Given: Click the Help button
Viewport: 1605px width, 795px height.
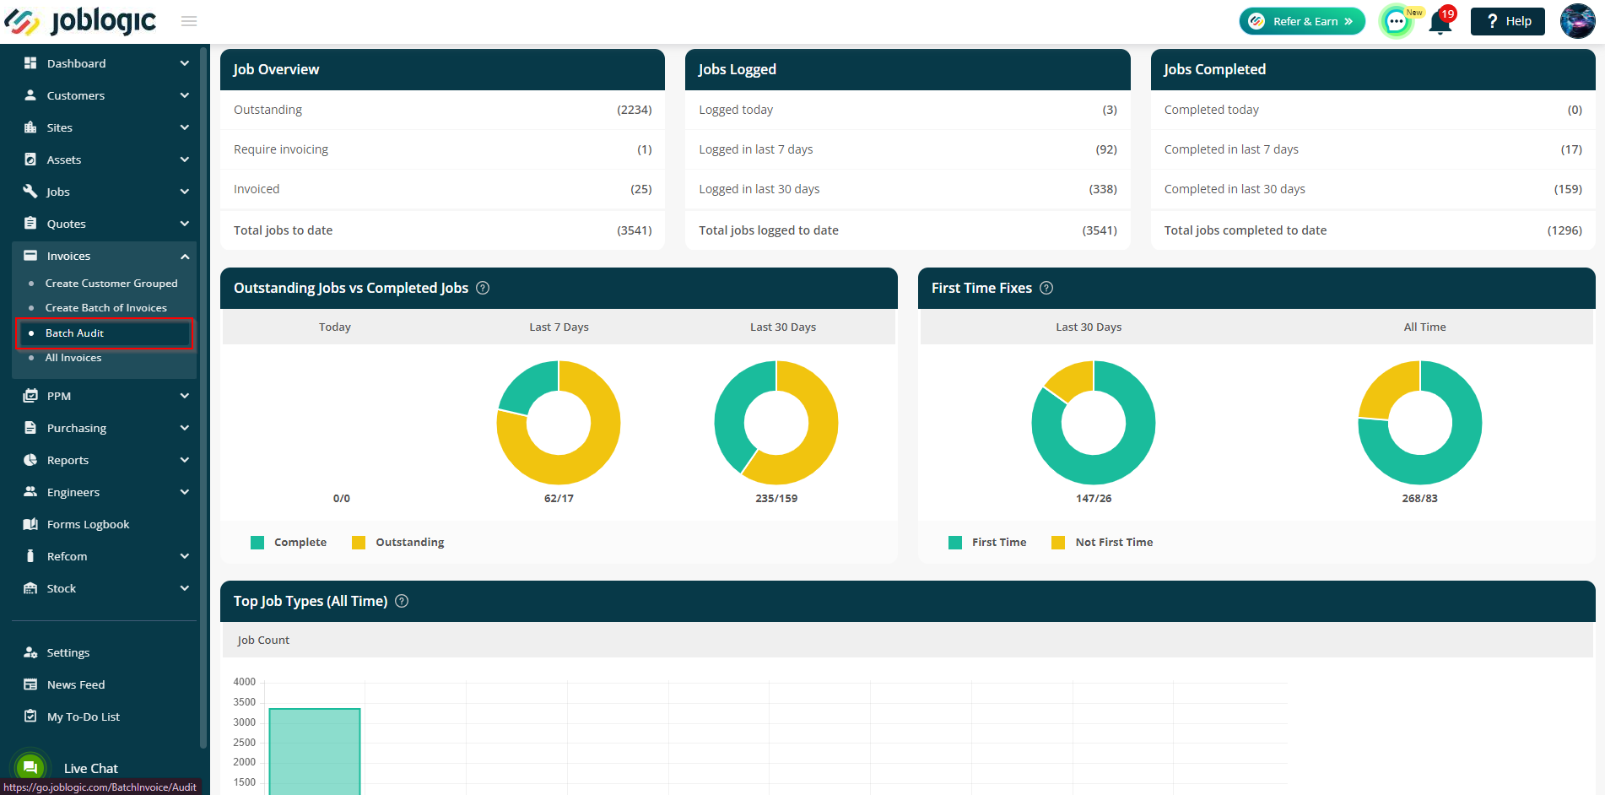Looking at the screenshot, I should coord(1507,21).
